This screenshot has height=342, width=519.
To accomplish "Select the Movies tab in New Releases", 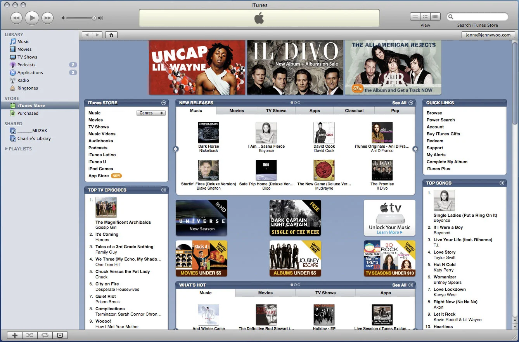I will 237,111.
